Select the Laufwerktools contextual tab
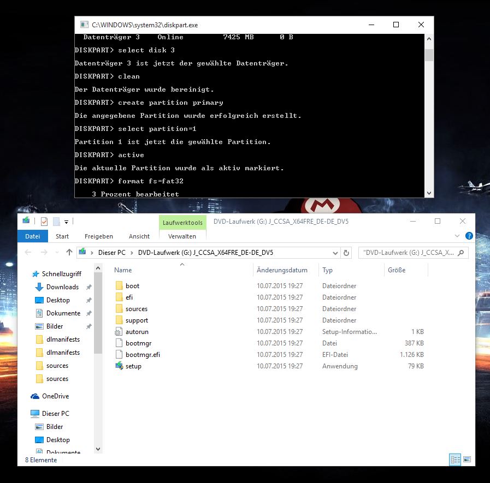Viewport: 490px width, 483px height. 182,222
